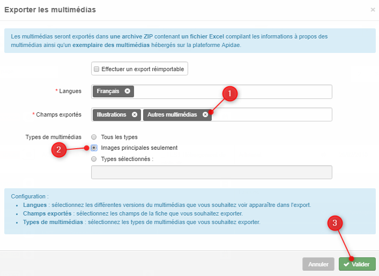The height and width of the screenshot is (276, 379).
Task: Click the Français tag label
Action: [108, 91]
